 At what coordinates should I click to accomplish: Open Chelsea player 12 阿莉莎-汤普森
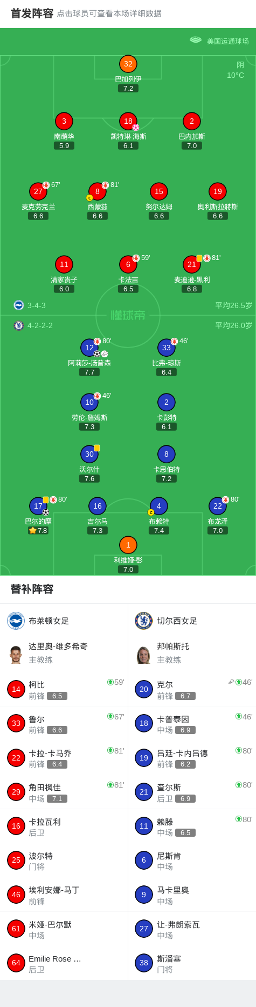89,348
